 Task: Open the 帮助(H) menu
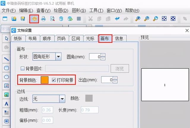(132, 10)
